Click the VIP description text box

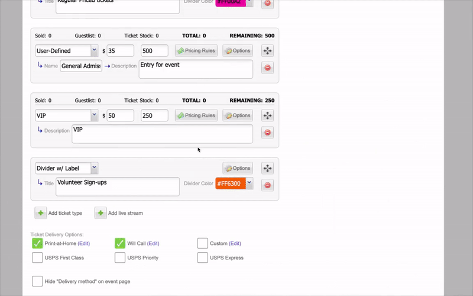(x=162, y=134)
